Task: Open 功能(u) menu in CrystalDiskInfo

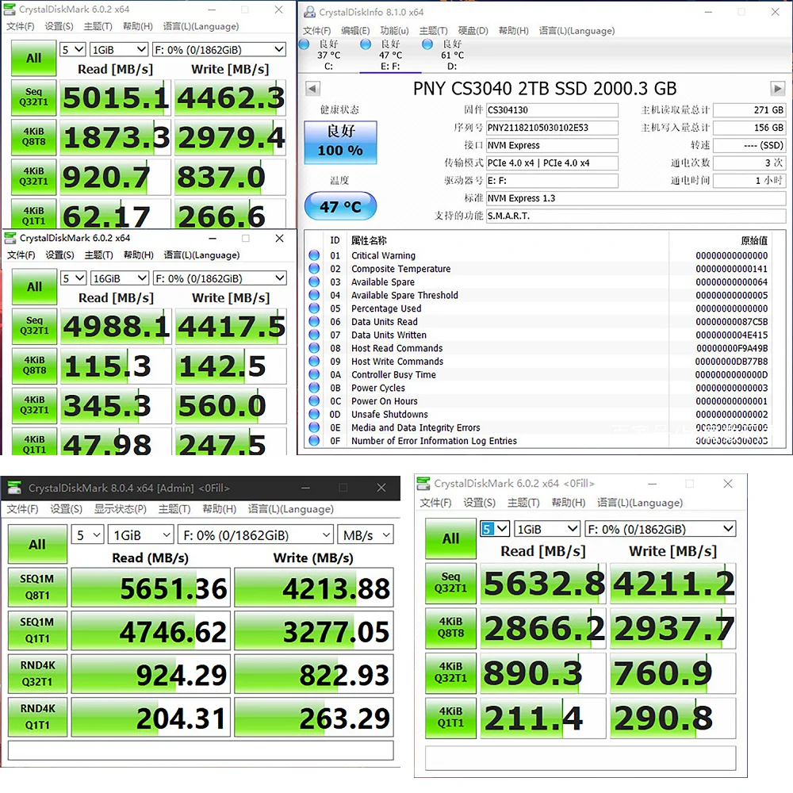Action: [x=394, y=30]
